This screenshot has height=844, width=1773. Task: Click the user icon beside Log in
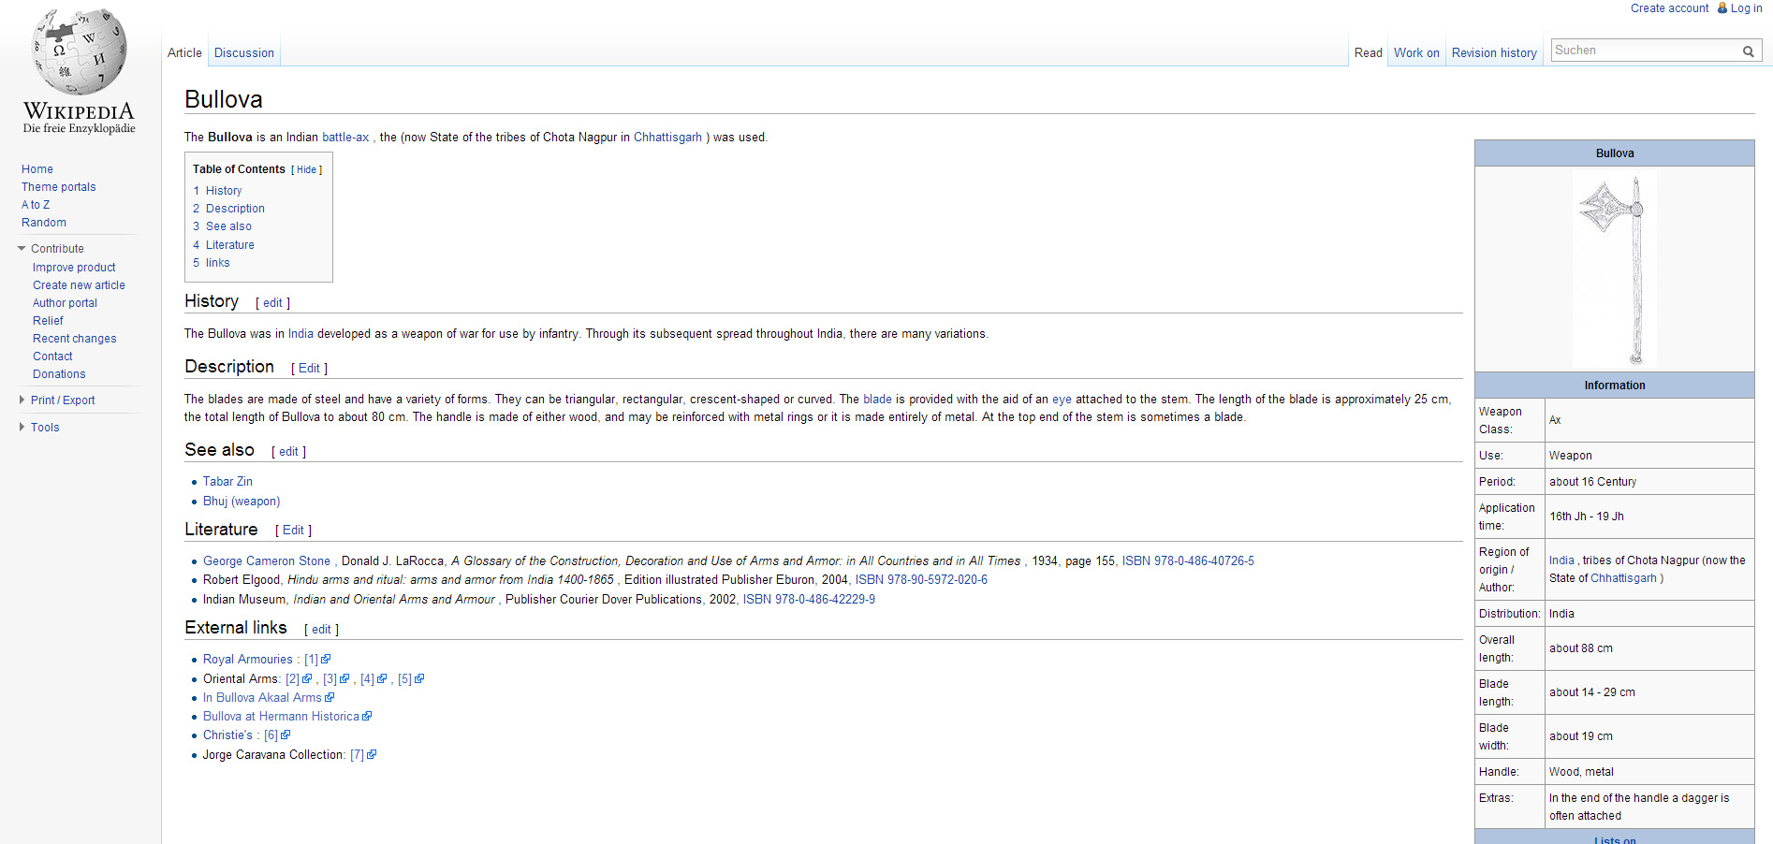[1722, 8]
